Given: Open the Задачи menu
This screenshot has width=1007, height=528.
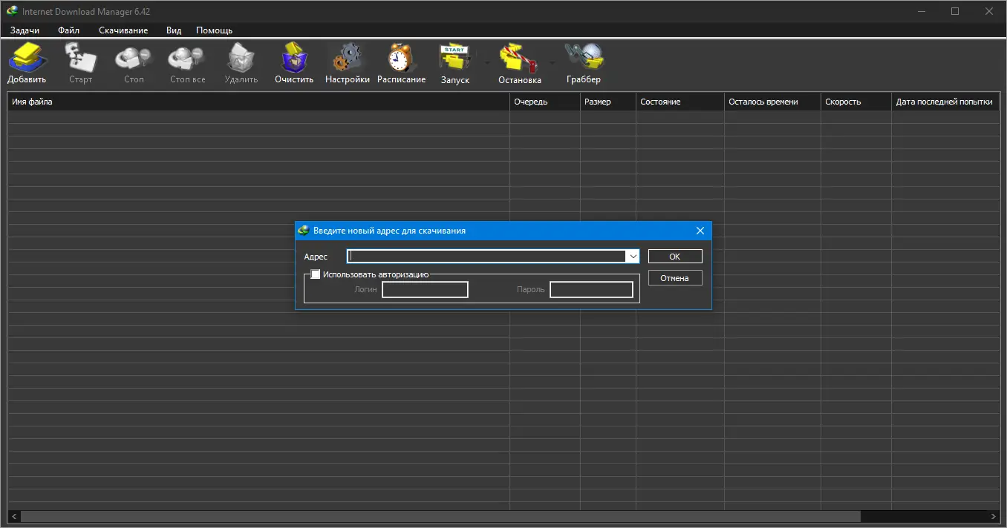Looking at the screenshot, I should pos(25,30).
